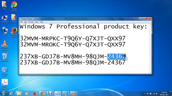Open the View menu in Notepad
The height and width of the screenshot is (96, 172).
click(x=37, y=22)
